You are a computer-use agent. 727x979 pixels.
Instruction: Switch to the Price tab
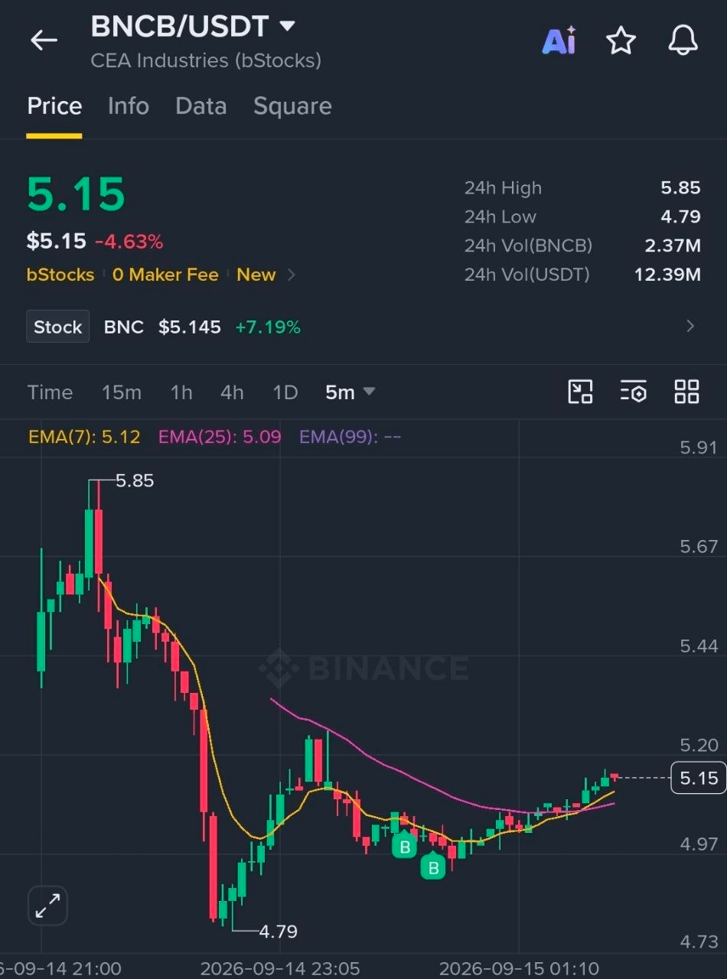tap(54, 106)
